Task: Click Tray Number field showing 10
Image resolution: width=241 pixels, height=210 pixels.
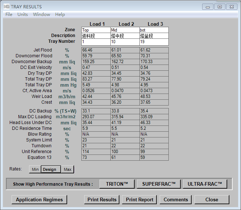Action: pos(125,42)
